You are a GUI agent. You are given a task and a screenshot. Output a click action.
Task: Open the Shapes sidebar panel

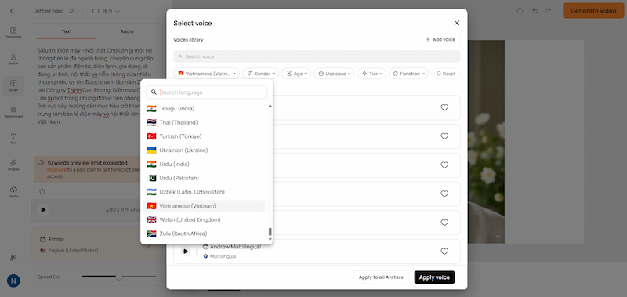[x=13, y=165]
